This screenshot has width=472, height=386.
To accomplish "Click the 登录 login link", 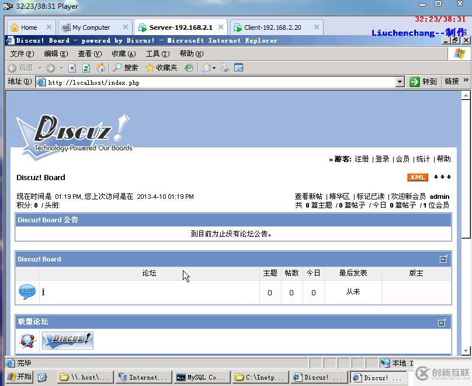I will [x=382, y=159].
